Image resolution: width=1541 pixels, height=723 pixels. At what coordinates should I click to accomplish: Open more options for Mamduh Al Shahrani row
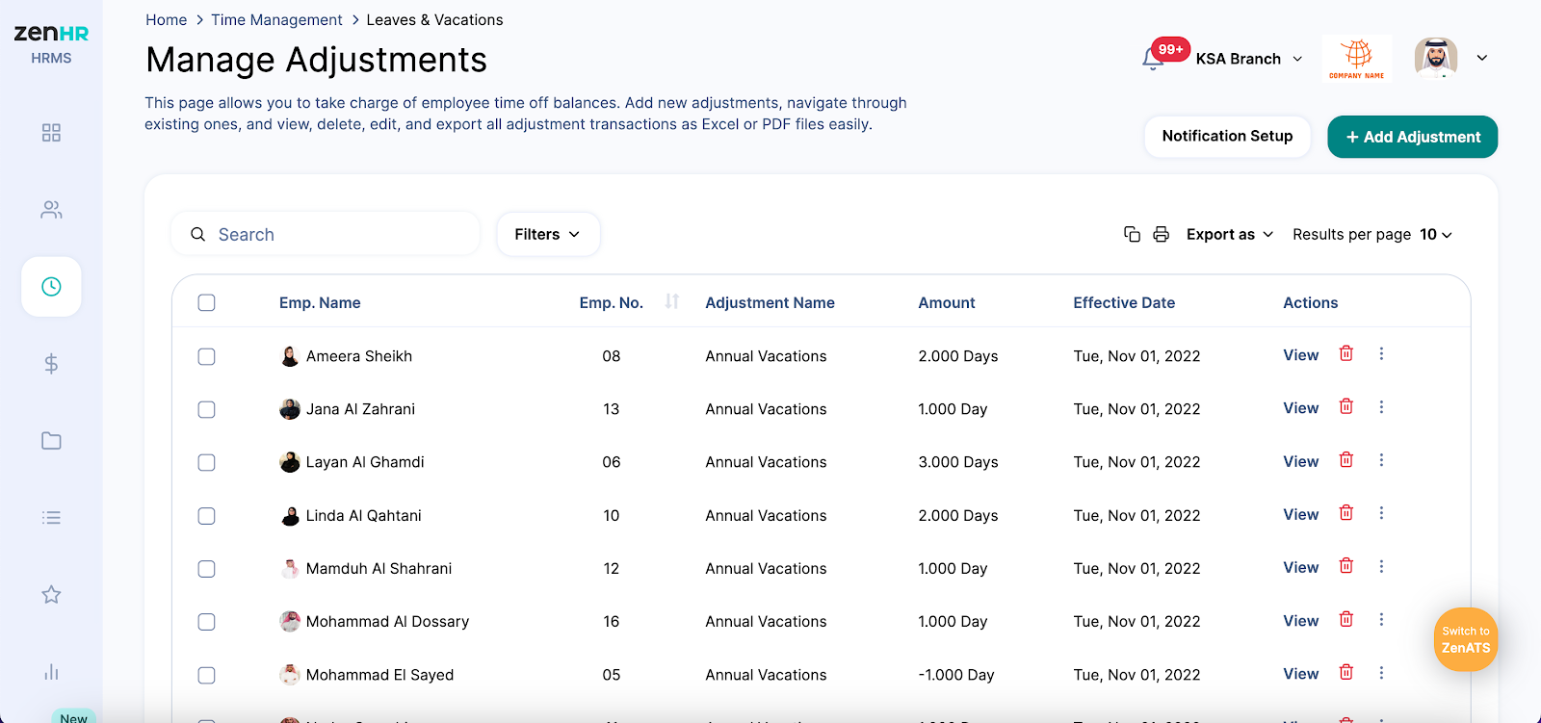click(1381, 566)
